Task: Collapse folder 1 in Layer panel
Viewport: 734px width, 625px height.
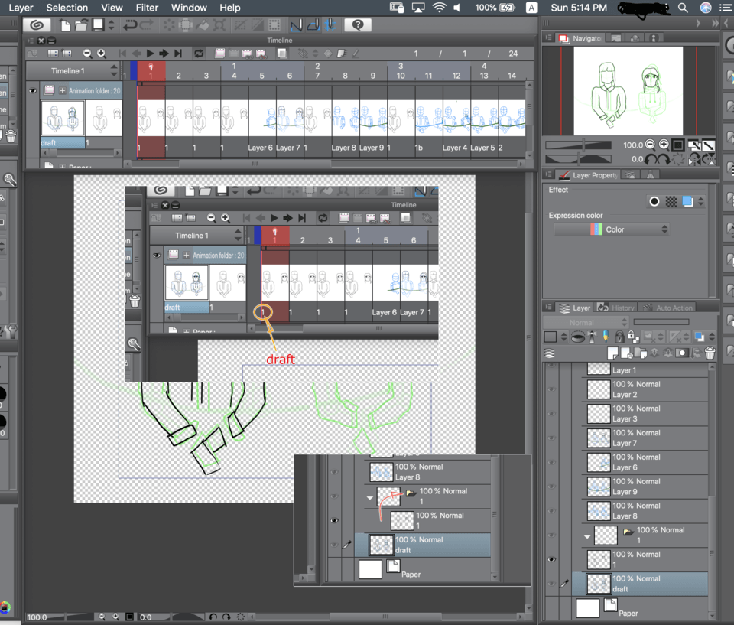Action: click(x=587, y=535)
